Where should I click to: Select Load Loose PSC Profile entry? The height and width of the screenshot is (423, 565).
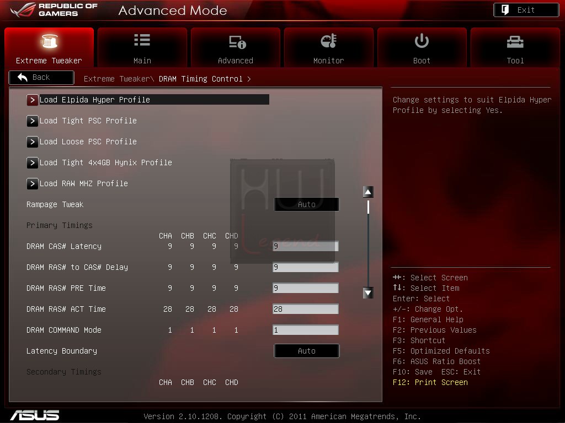coord(88,142)
